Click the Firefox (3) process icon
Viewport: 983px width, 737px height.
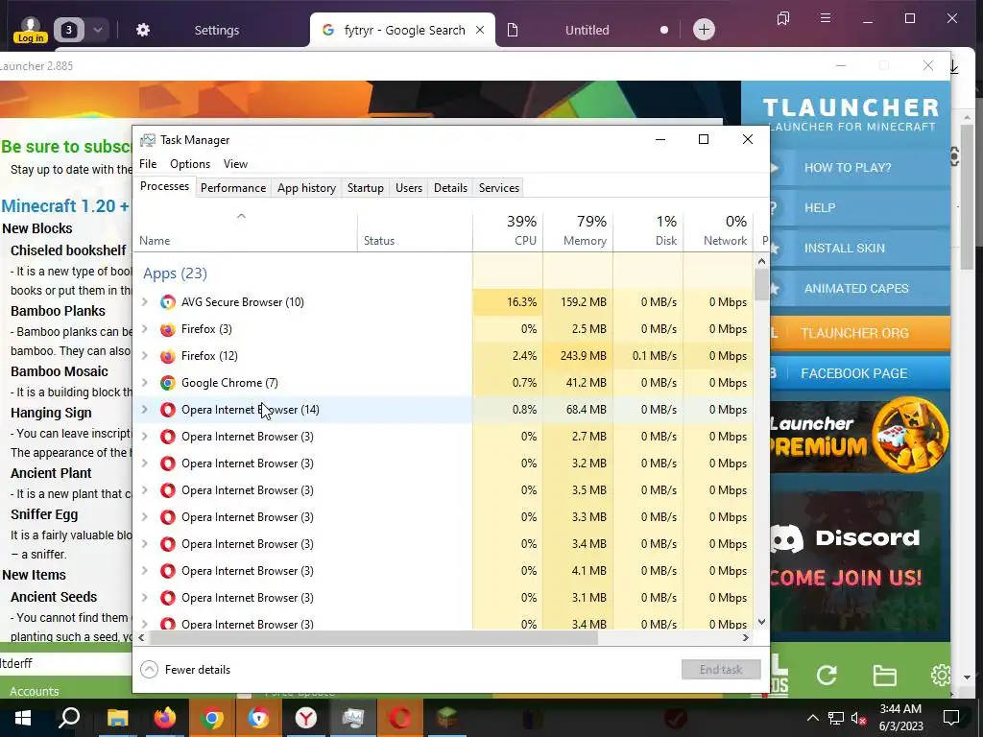click(x=167, y=329)
